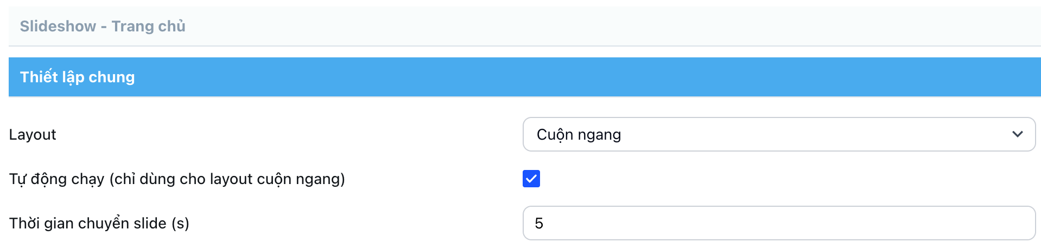
Task: Click the Layout field label
Action: pos(33,135)
